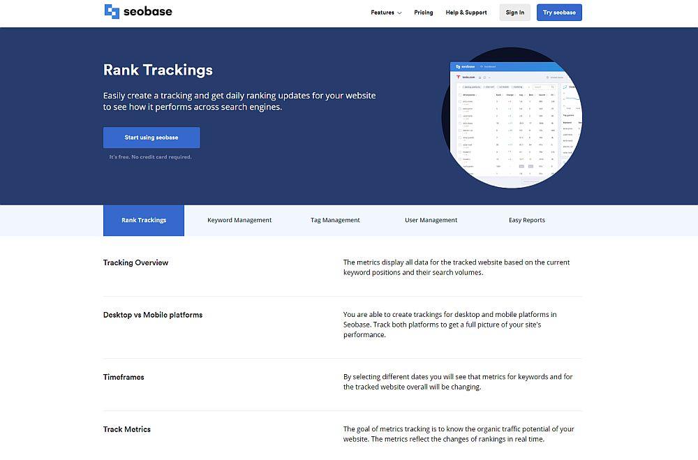This screenshot has width=698, height=460.
Task: Switch to the Keyword Management tab
Action: 239,220
